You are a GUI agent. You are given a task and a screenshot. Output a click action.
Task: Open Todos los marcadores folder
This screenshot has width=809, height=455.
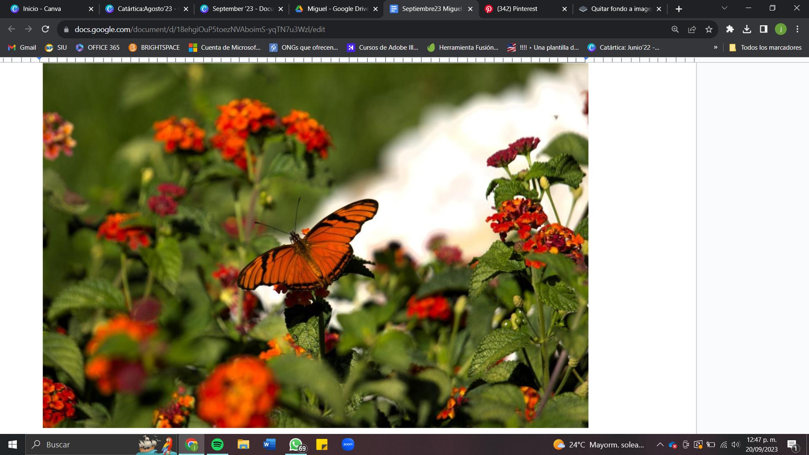pos(765,47)
